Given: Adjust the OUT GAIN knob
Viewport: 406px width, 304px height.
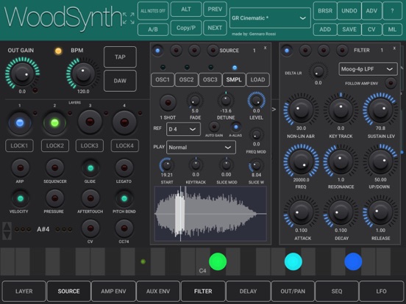Looking at the screenshot, I should 22,74.
